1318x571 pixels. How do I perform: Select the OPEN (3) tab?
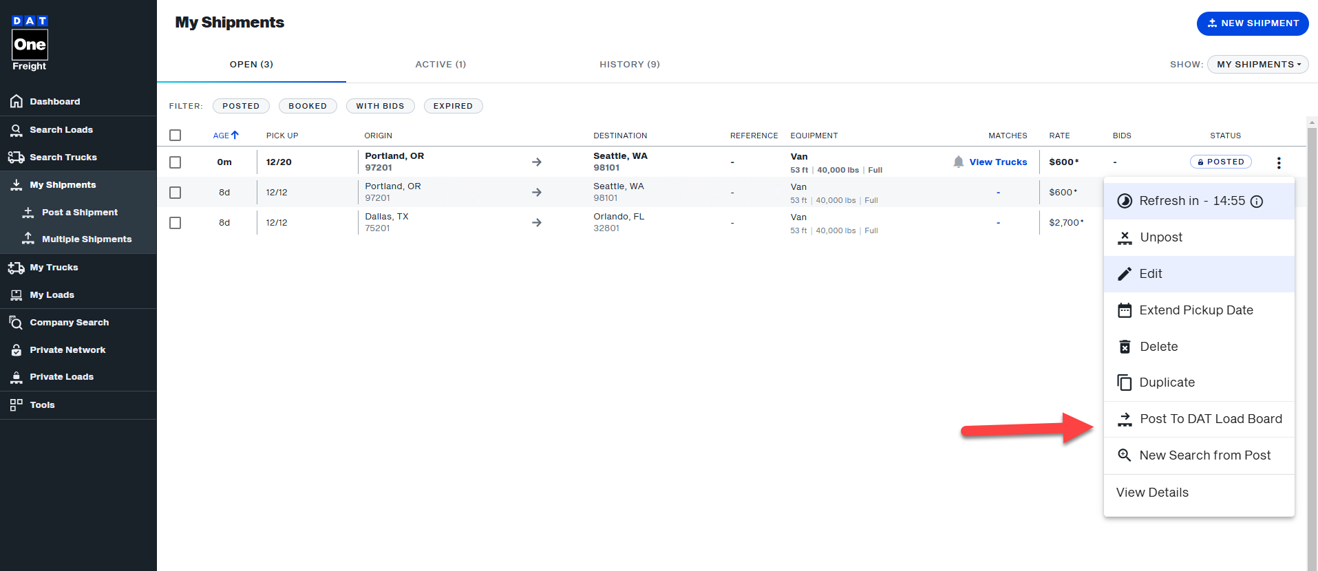click(251, 65)
